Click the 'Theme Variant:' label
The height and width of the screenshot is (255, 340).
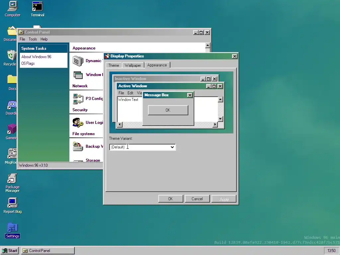coord(121,138)
